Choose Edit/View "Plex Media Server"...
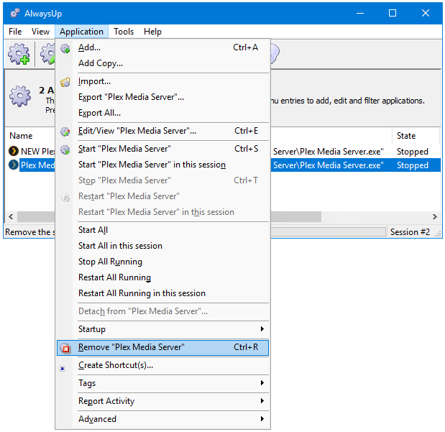The image size is (445, 432). point(162,131)
